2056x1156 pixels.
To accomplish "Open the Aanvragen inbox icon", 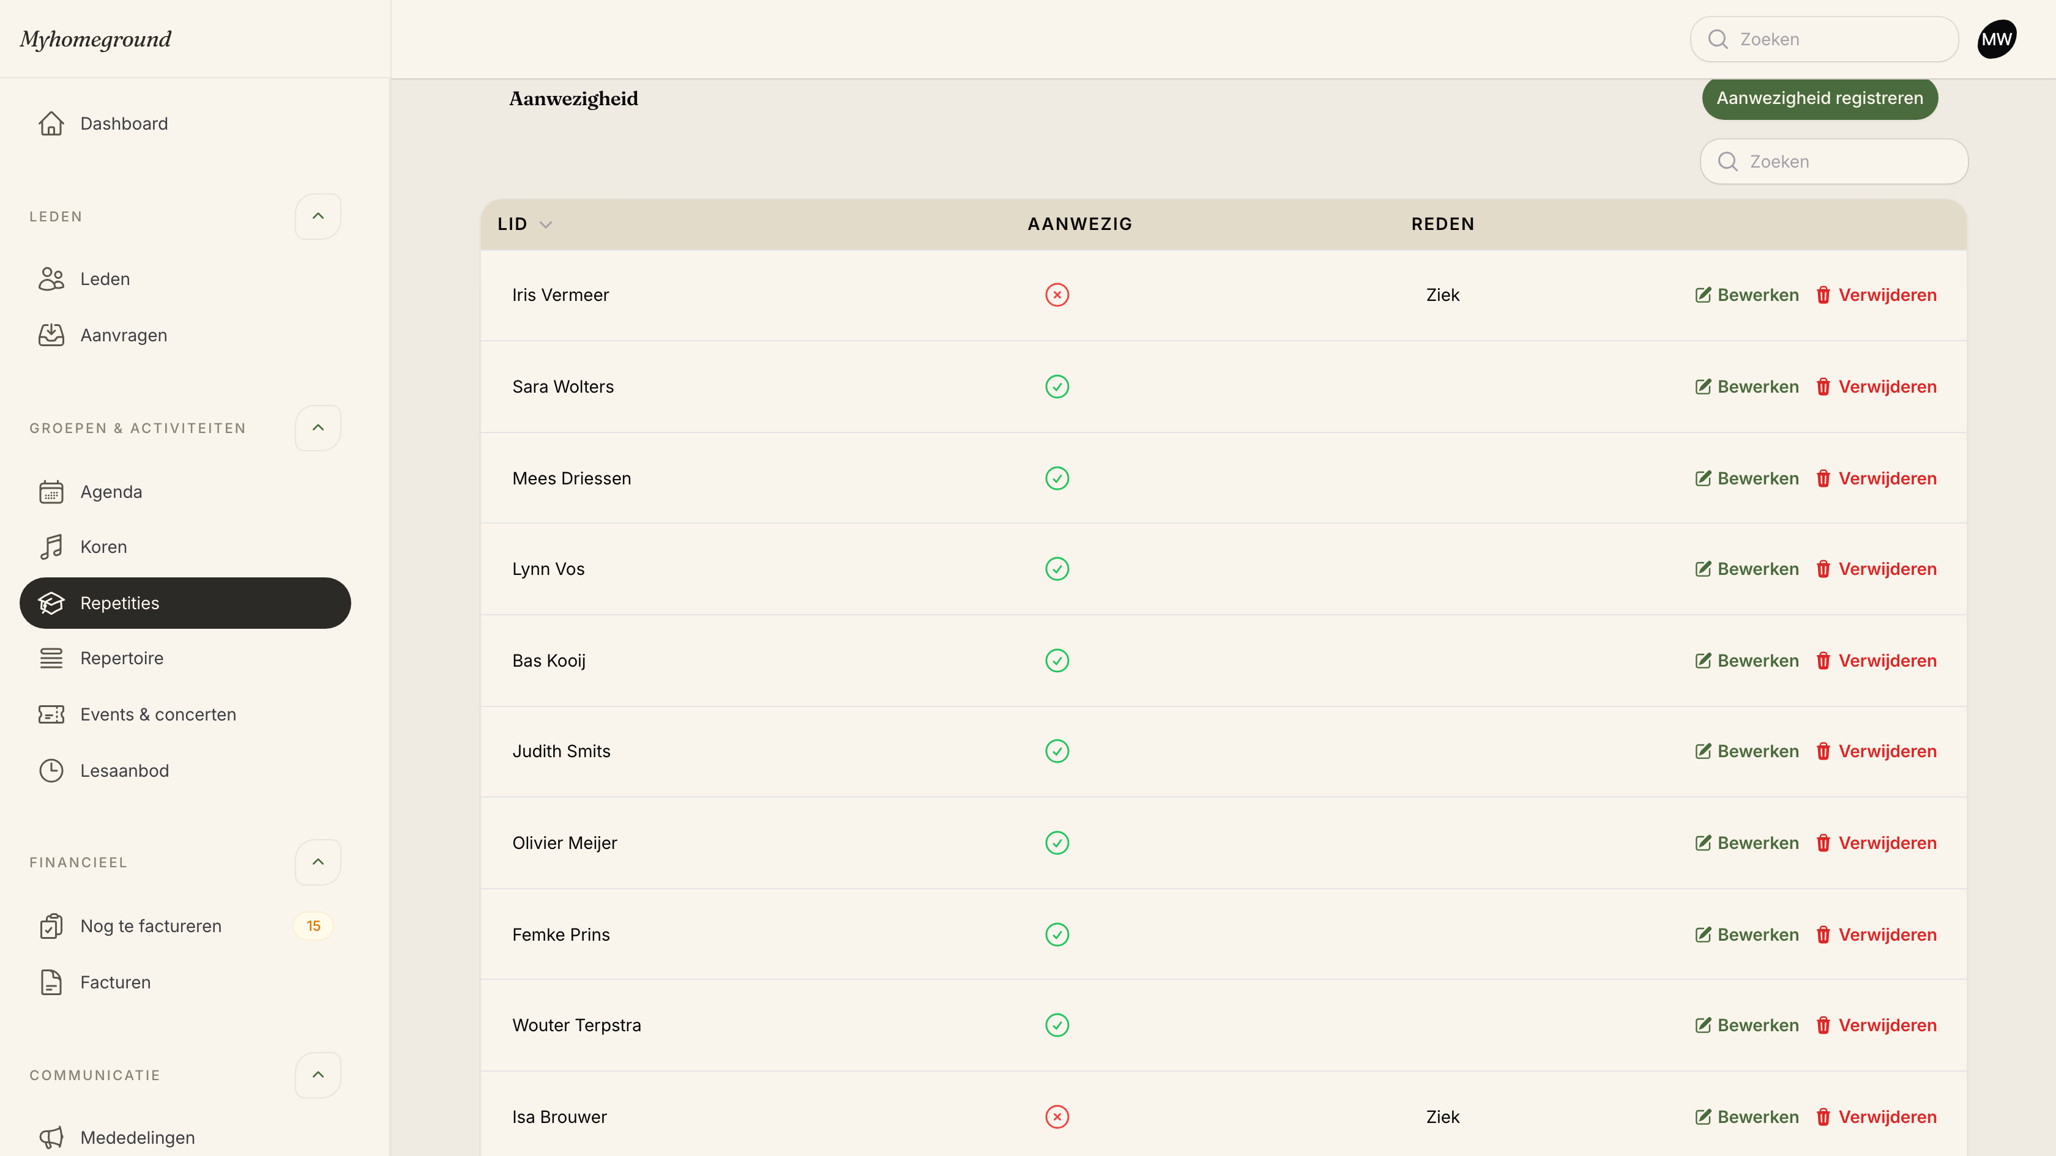I will pos(51,335).
